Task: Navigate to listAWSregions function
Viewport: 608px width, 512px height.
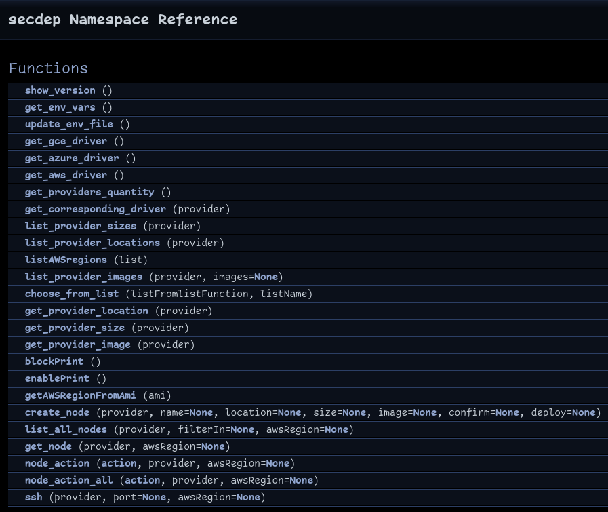Action: [x=66, y=260]
